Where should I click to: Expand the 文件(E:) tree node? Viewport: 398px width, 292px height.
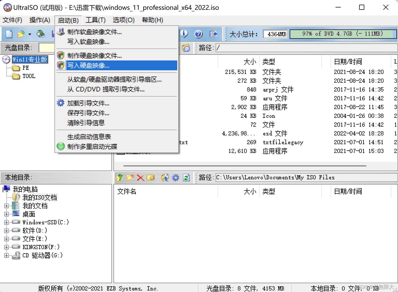[6, 239]
